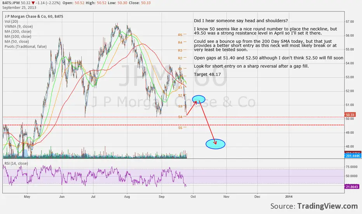
Task: Click the R3 pivot level label
Action: pyautogui.click(x=180, y=51)
